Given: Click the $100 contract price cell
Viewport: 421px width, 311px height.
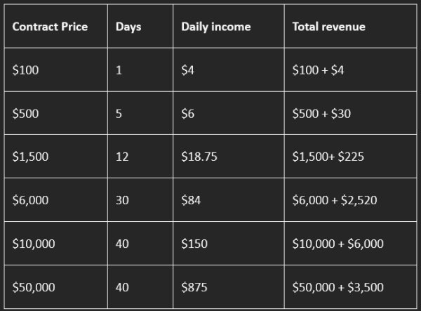Looking at the screenshot, I should point(26,70).
